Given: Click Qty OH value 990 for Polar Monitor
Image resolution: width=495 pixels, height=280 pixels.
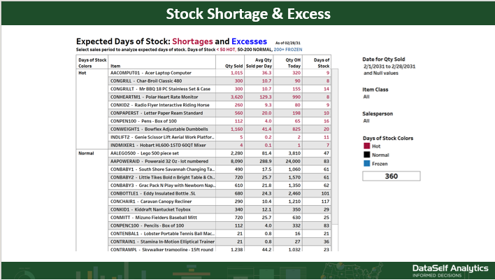Looking at the screenshot, I should pyautogui.click(x=296, y=97).
